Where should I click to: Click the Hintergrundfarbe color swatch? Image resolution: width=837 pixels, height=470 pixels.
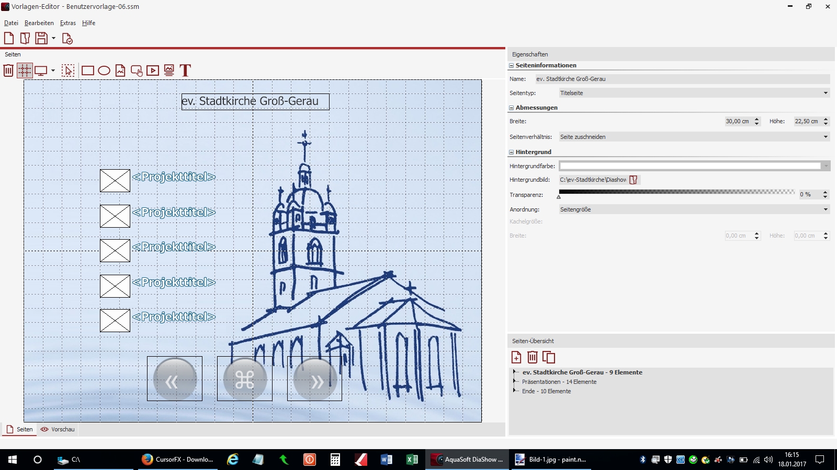coord(690,166)
